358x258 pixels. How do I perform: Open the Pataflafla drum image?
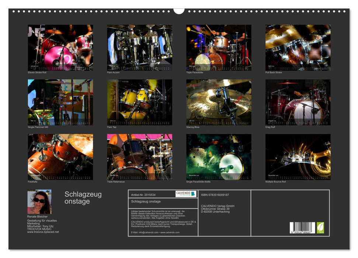60,157
